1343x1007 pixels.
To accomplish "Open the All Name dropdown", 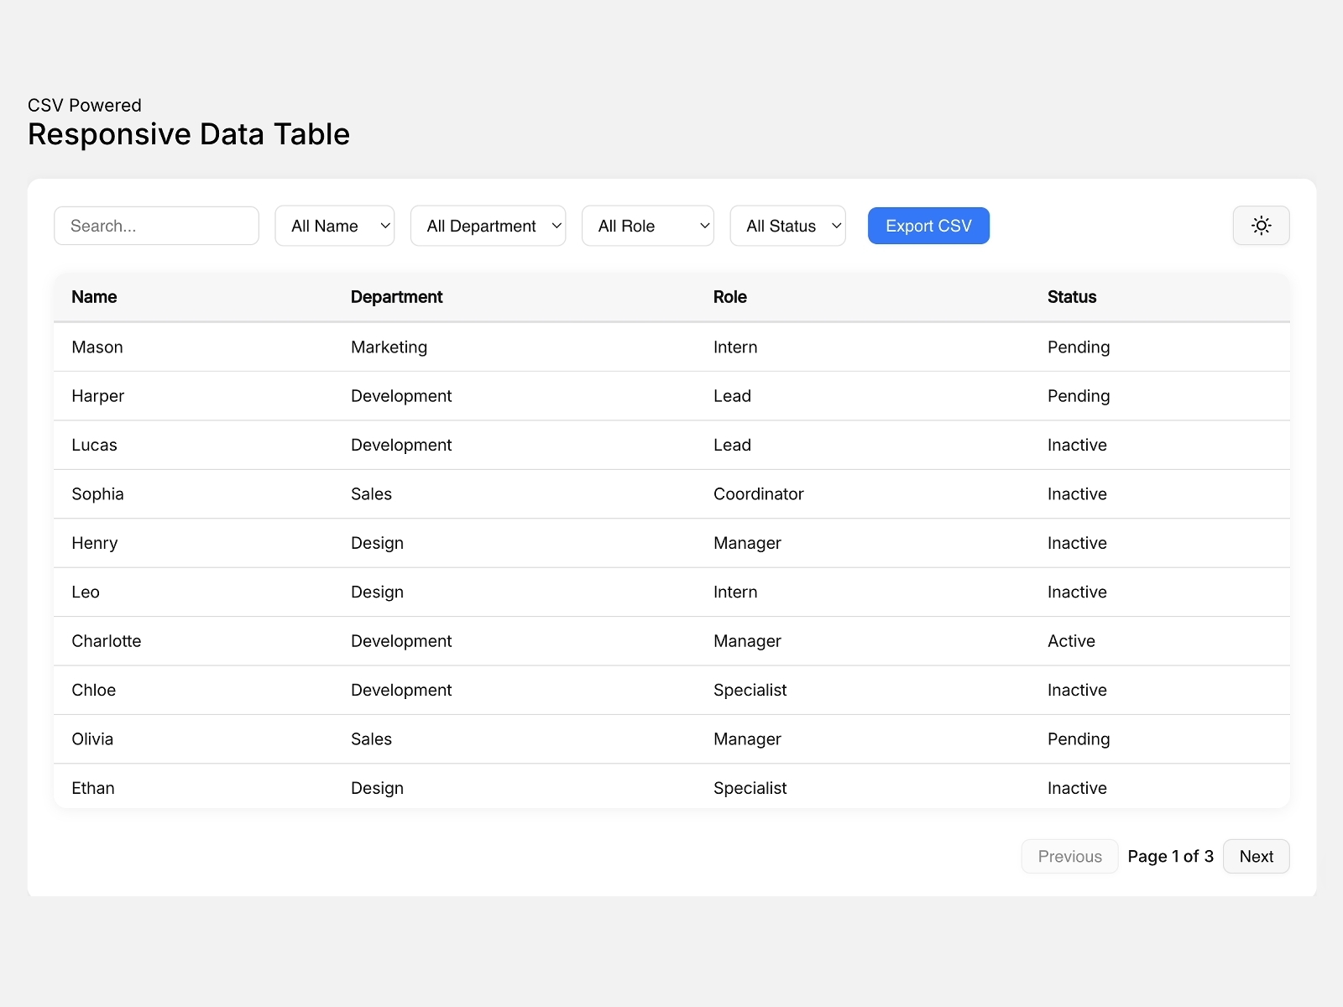I will [334, 226].
